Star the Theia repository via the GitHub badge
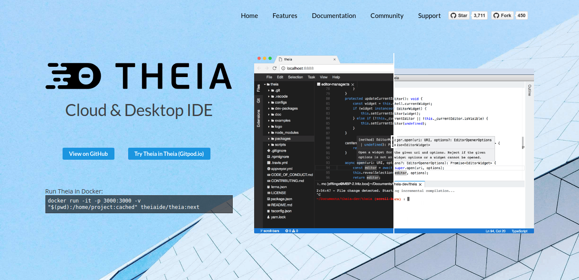 pos(459,15)
